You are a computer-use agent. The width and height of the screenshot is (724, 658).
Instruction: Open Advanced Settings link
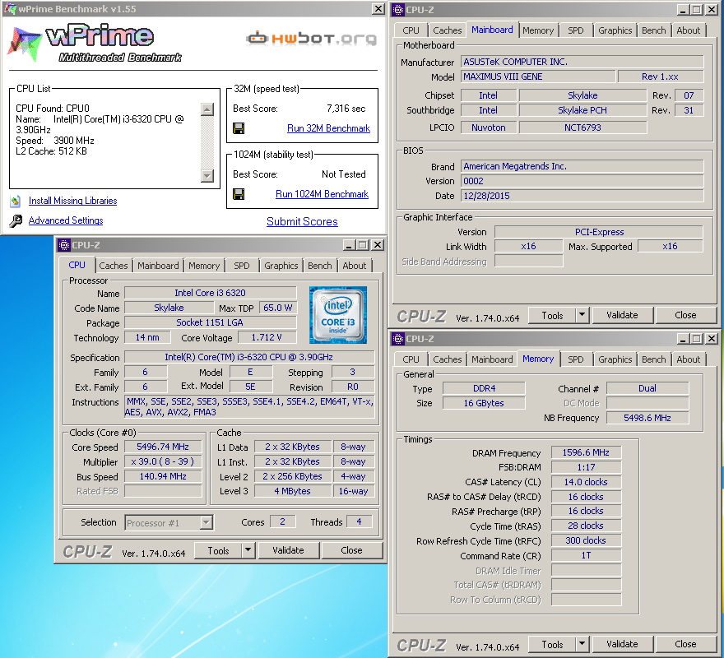tap(66, 220)
